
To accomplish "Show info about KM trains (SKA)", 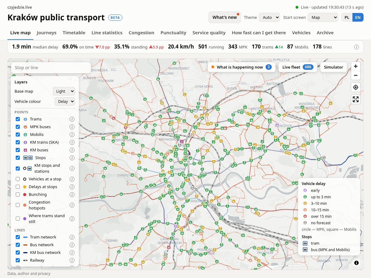I will [x=72, y=142].
